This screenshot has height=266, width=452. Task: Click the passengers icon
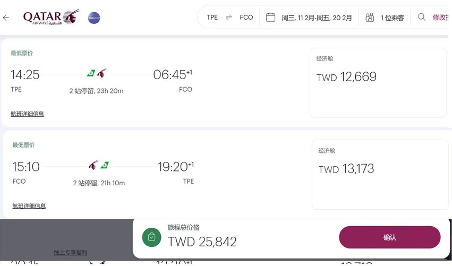370,18
